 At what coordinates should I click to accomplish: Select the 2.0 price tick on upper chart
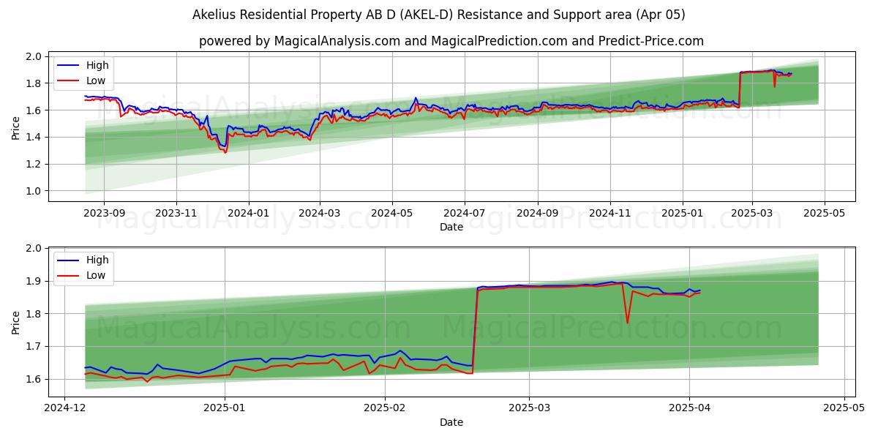coord(34,56)
